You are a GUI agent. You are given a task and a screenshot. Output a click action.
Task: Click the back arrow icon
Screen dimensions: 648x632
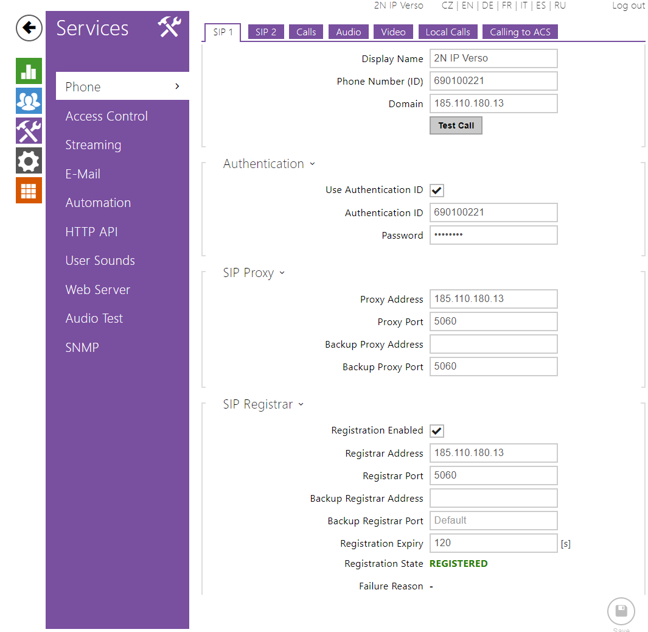tap(29, 28)
